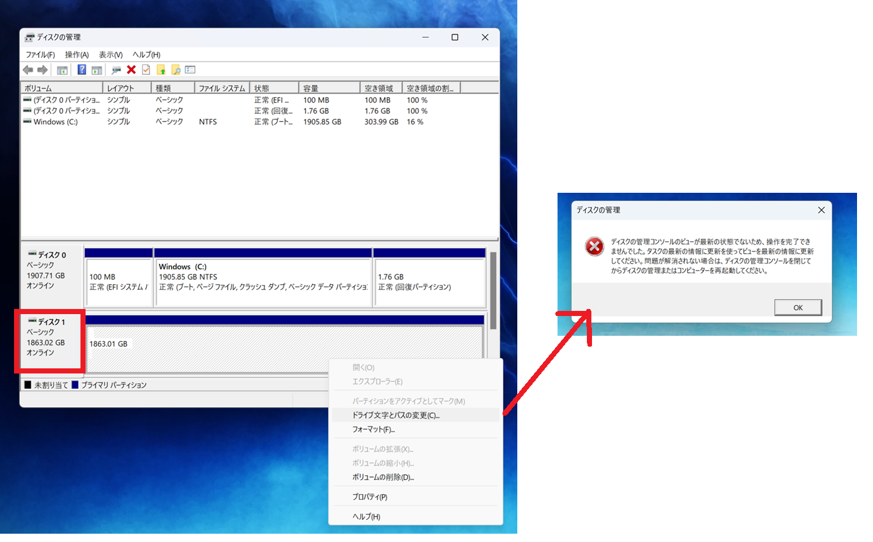The width and height of the screenshot is (873, 542).
Task: Select the disk properties icon in the toolbar
Action: click(117, 69)
